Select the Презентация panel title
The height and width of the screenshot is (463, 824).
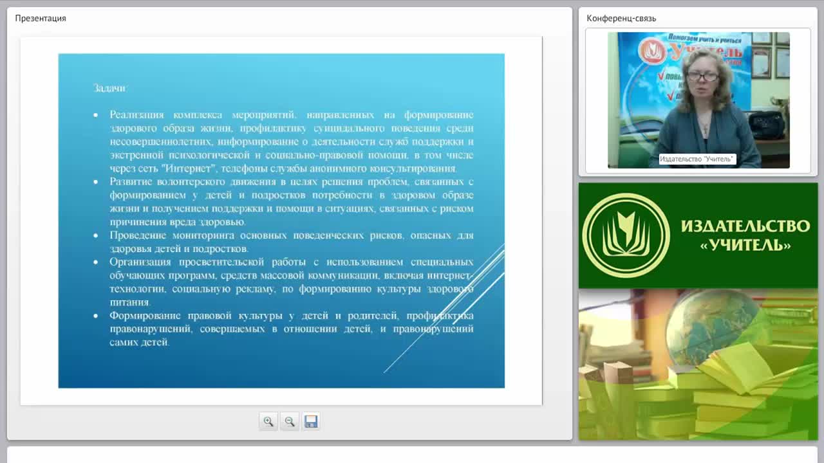coord(41,18)
